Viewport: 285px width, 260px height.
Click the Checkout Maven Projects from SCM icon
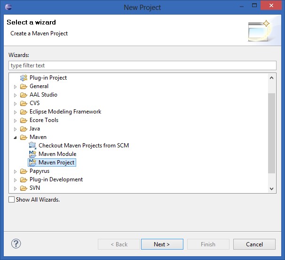[32, 146]
